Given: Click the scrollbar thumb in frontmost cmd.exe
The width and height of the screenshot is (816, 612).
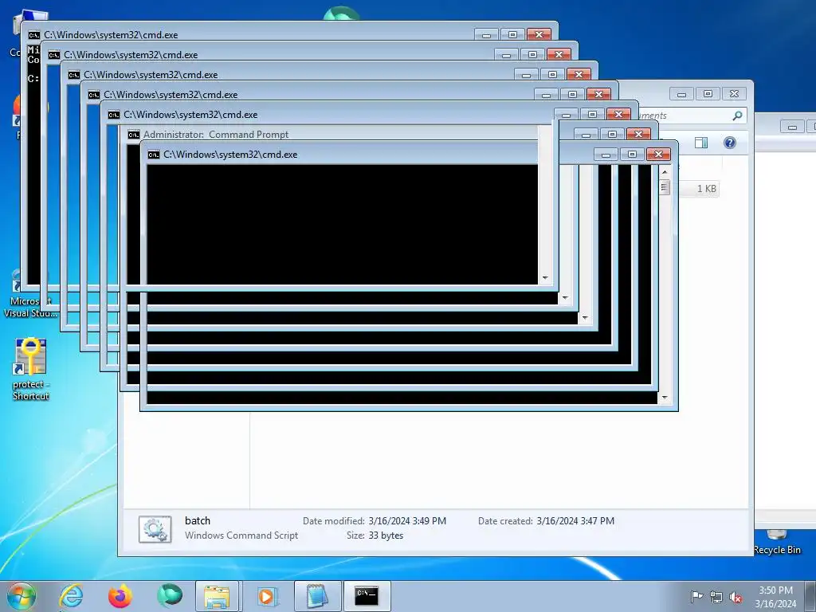Looking at the screenshot, I should pyautogui.click(x=665, y=186).
